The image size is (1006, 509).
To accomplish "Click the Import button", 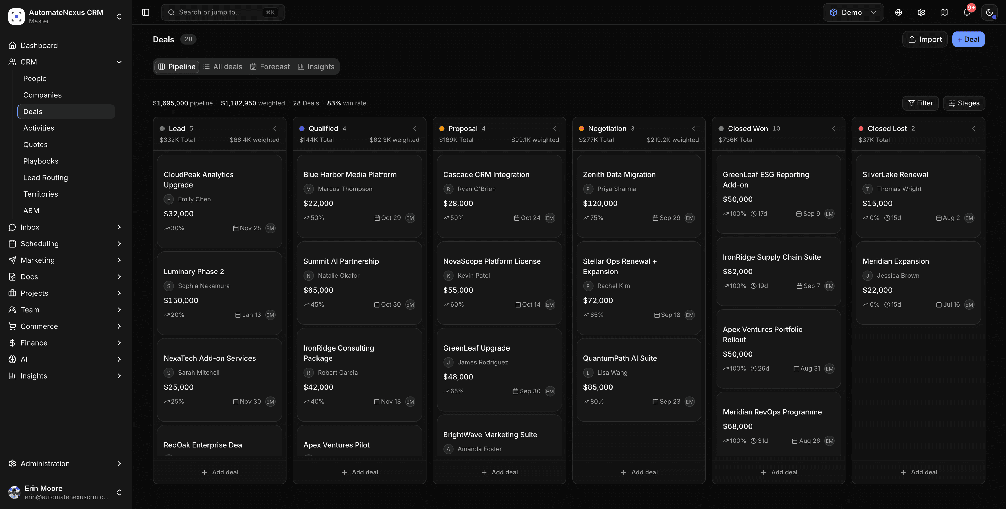I will [x=925, y=39].
